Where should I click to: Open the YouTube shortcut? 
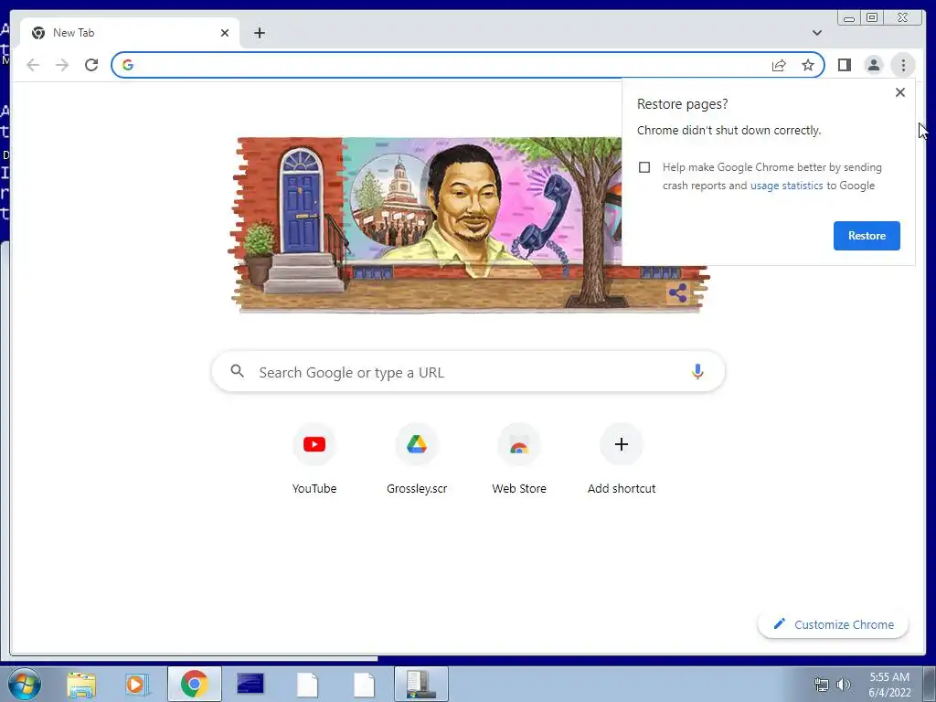click(x=314, y=459)
